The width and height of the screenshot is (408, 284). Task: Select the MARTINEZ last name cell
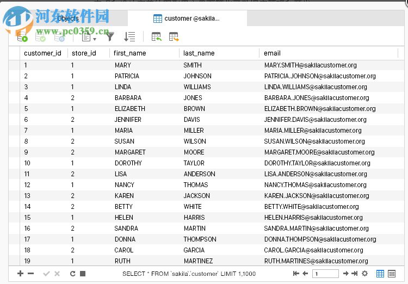tap(198, 261)
